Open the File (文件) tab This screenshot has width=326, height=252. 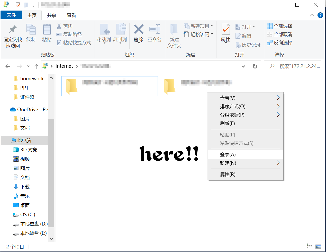(11, 15)
